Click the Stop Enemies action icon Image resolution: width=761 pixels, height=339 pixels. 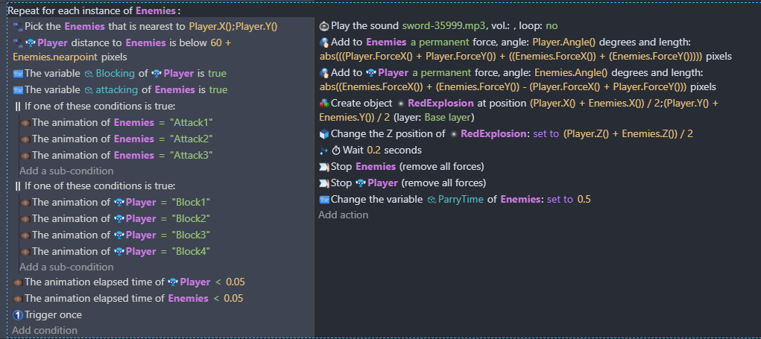point(323,167)
